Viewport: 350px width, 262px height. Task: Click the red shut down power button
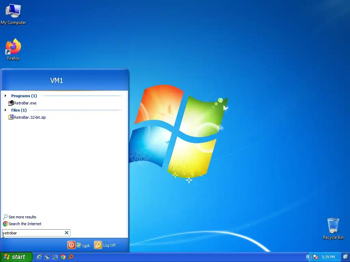coord(71,245)
